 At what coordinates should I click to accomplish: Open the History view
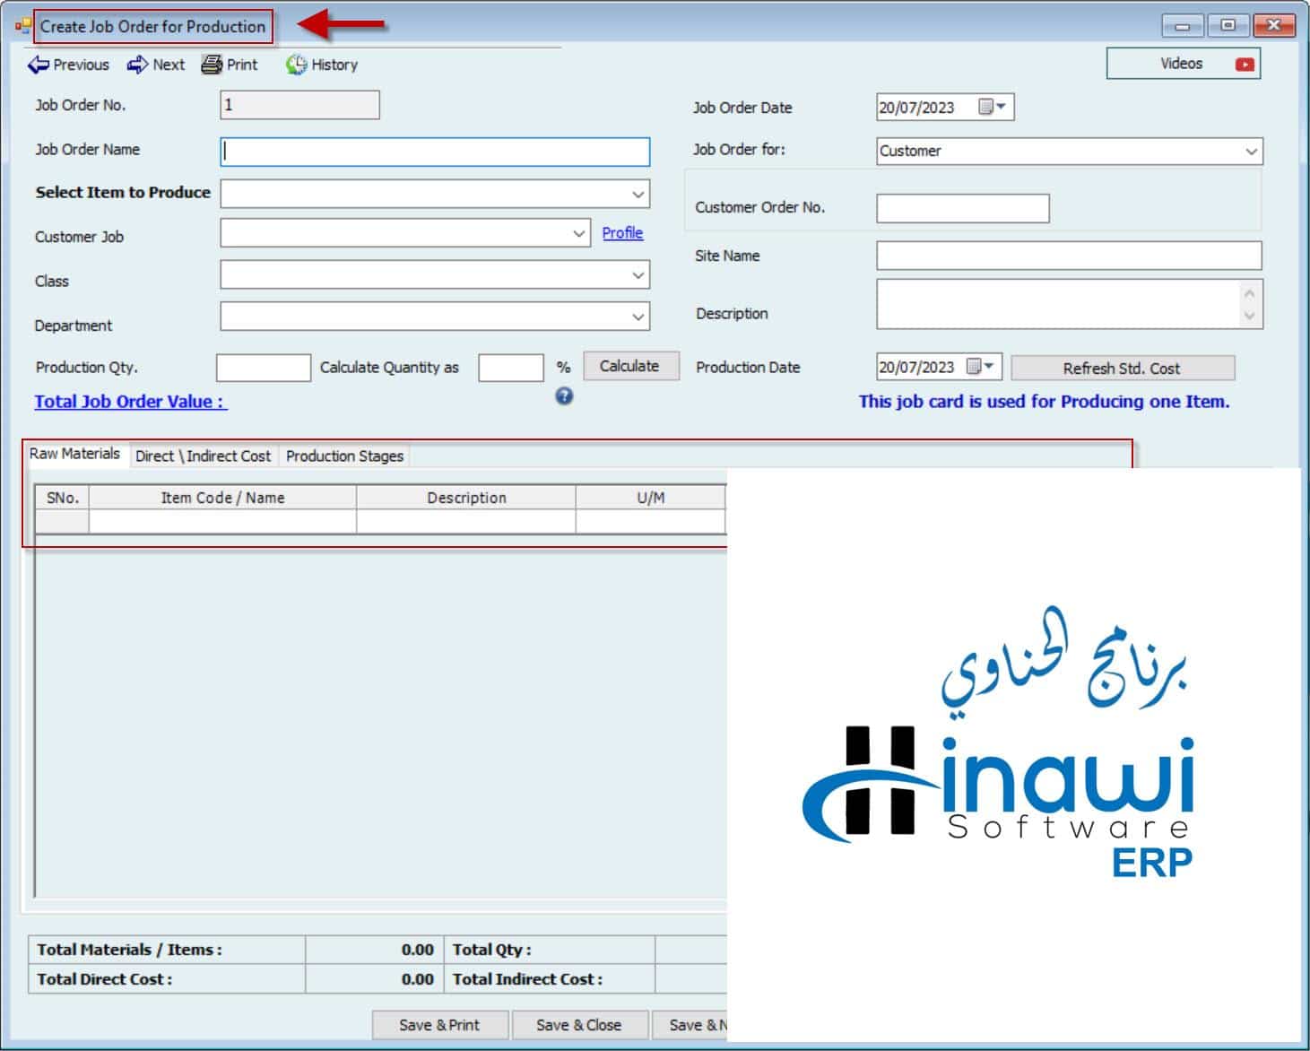pos(322,65)
